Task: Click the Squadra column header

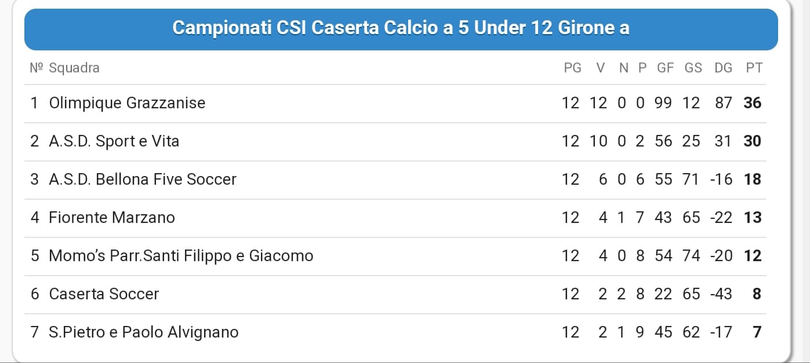Action: 74,68
